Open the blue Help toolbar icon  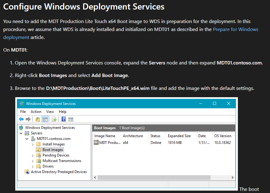click(63, 119)
